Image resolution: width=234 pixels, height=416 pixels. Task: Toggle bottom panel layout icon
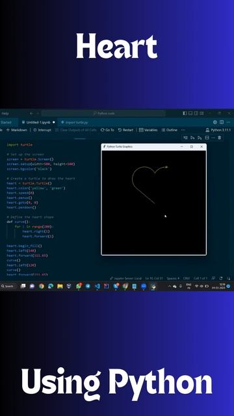(x=190, y=113)
